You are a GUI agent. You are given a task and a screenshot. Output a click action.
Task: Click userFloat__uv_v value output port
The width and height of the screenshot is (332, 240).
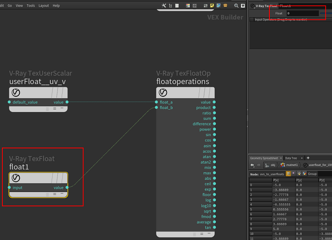[x=67, y=102]
